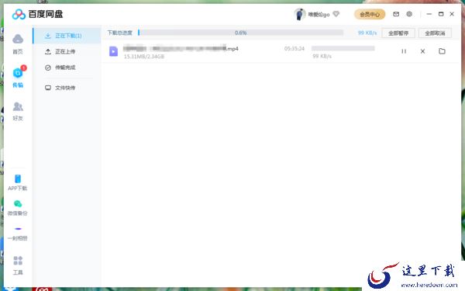The image size is (465, 291).
Task: Select the 传输完成 completed transfers tab
Action: pos(67,68)
